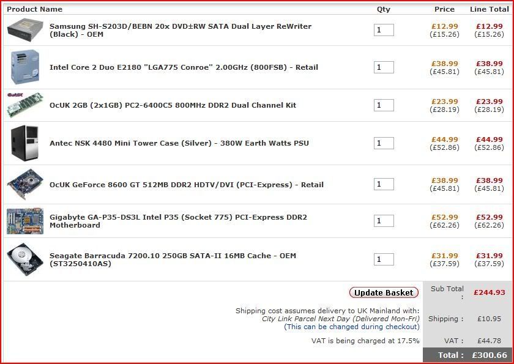Click the Gigabyte motherboard quantity input
This screenshot has height=364, width=514.
click(x=384, y=221)
